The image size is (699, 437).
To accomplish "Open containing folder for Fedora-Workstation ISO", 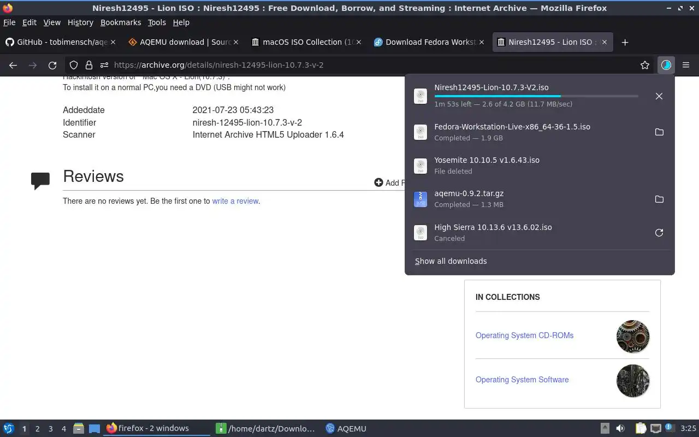I will (x=659, y=132).
